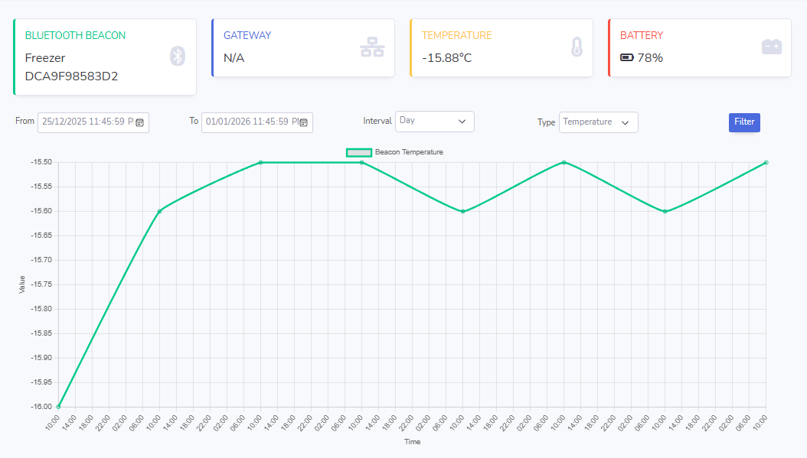The image size is (807, 458).
Task: Click the legend color swatch box
Action: point(358,152)
